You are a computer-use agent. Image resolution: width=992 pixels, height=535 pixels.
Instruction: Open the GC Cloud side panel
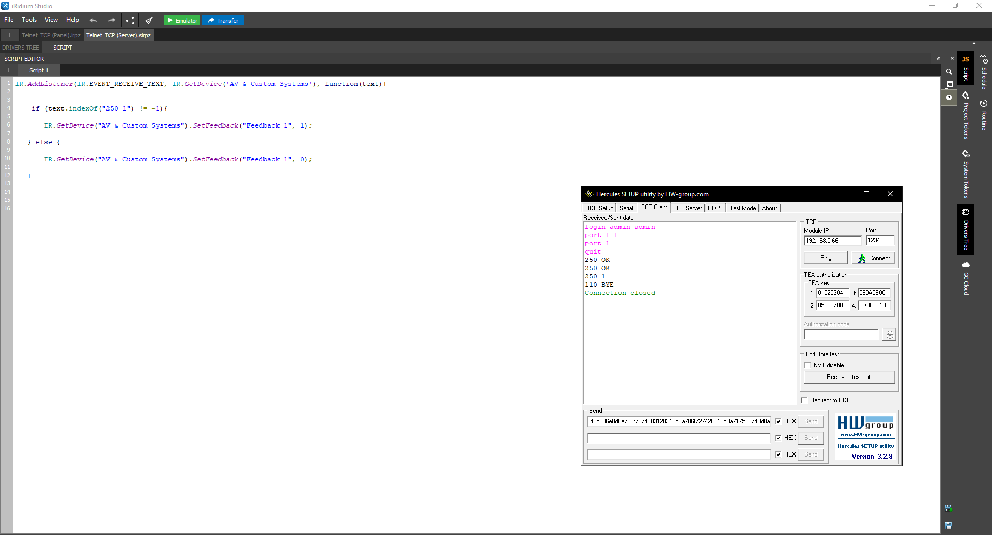(965, 278)
